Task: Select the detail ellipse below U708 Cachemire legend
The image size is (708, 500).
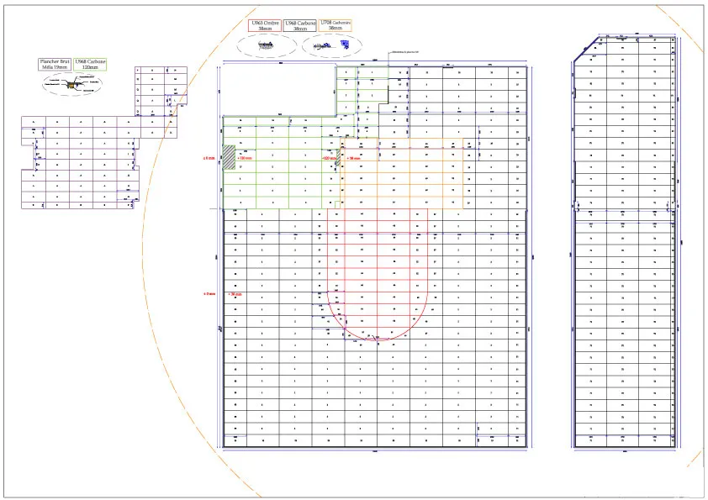Action: [x=332, y=45]
